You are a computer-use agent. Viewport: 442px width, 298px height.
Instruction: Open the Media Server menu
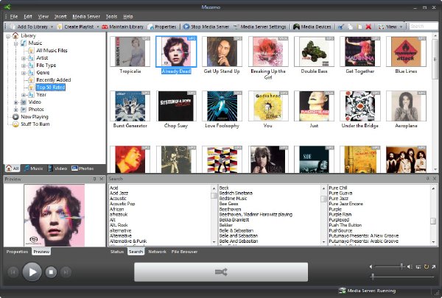[86, 17]
